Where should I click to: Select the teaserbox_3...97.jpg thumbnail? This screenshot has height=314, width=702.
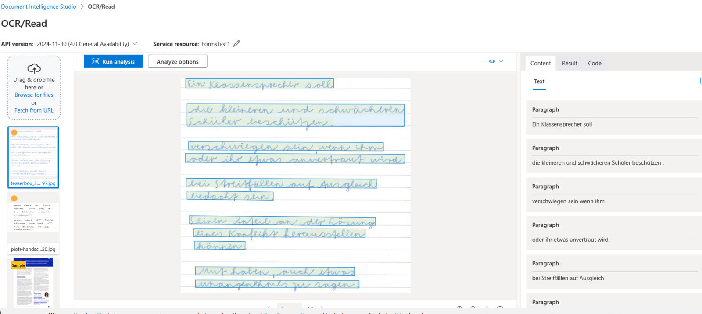tap(33, 157)
